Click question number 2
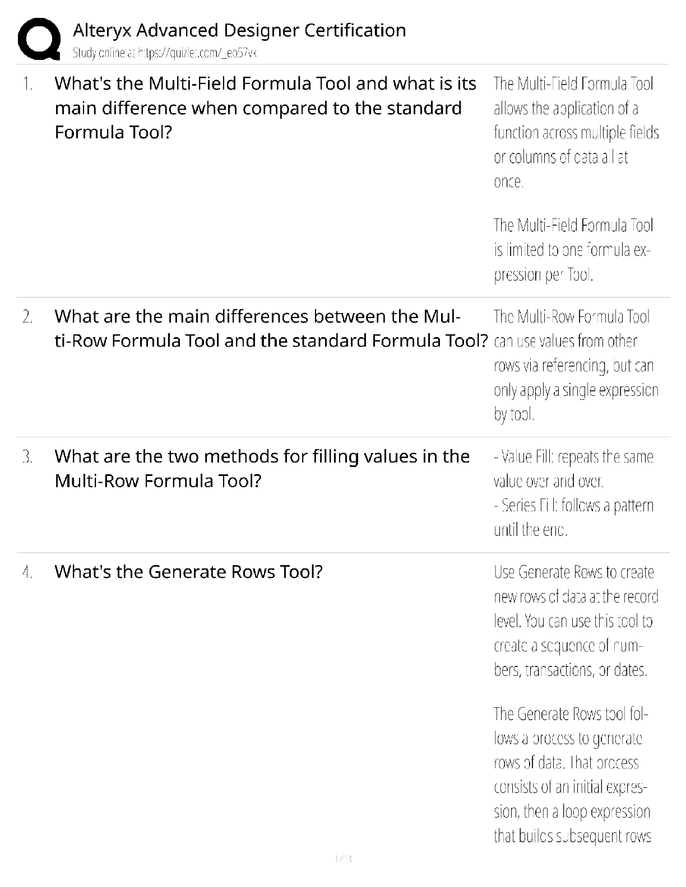The width and height of the screenshot is (686, 887). coord(27,317)
